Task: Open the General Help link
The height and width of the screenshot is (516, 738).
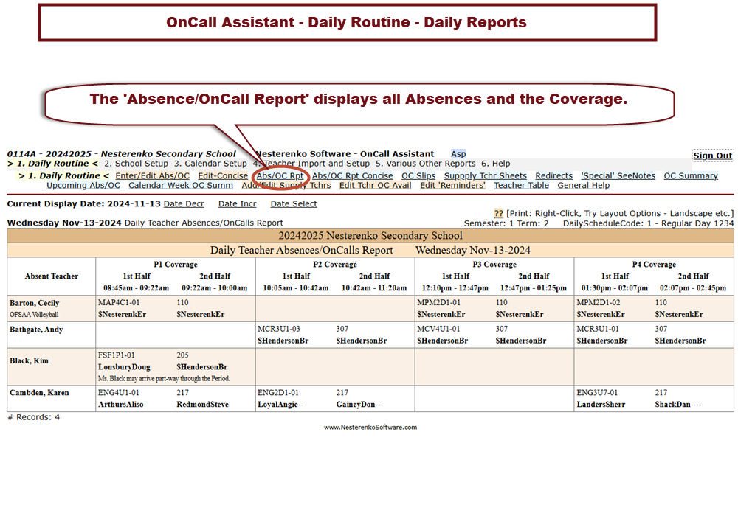Action: (x=583, y=186)
